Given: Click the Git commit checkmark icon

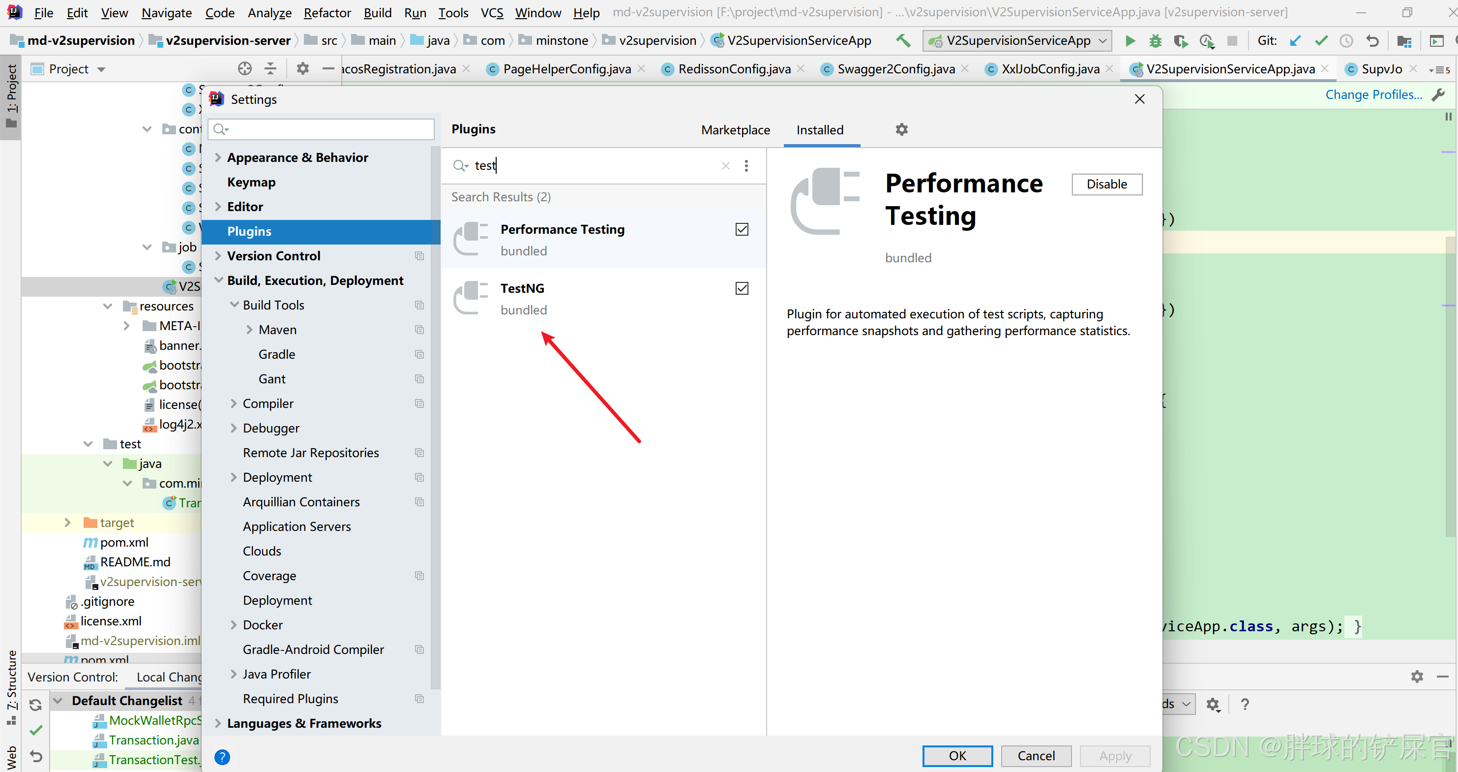Looking at the screenshot, I should coord(1320,41).
